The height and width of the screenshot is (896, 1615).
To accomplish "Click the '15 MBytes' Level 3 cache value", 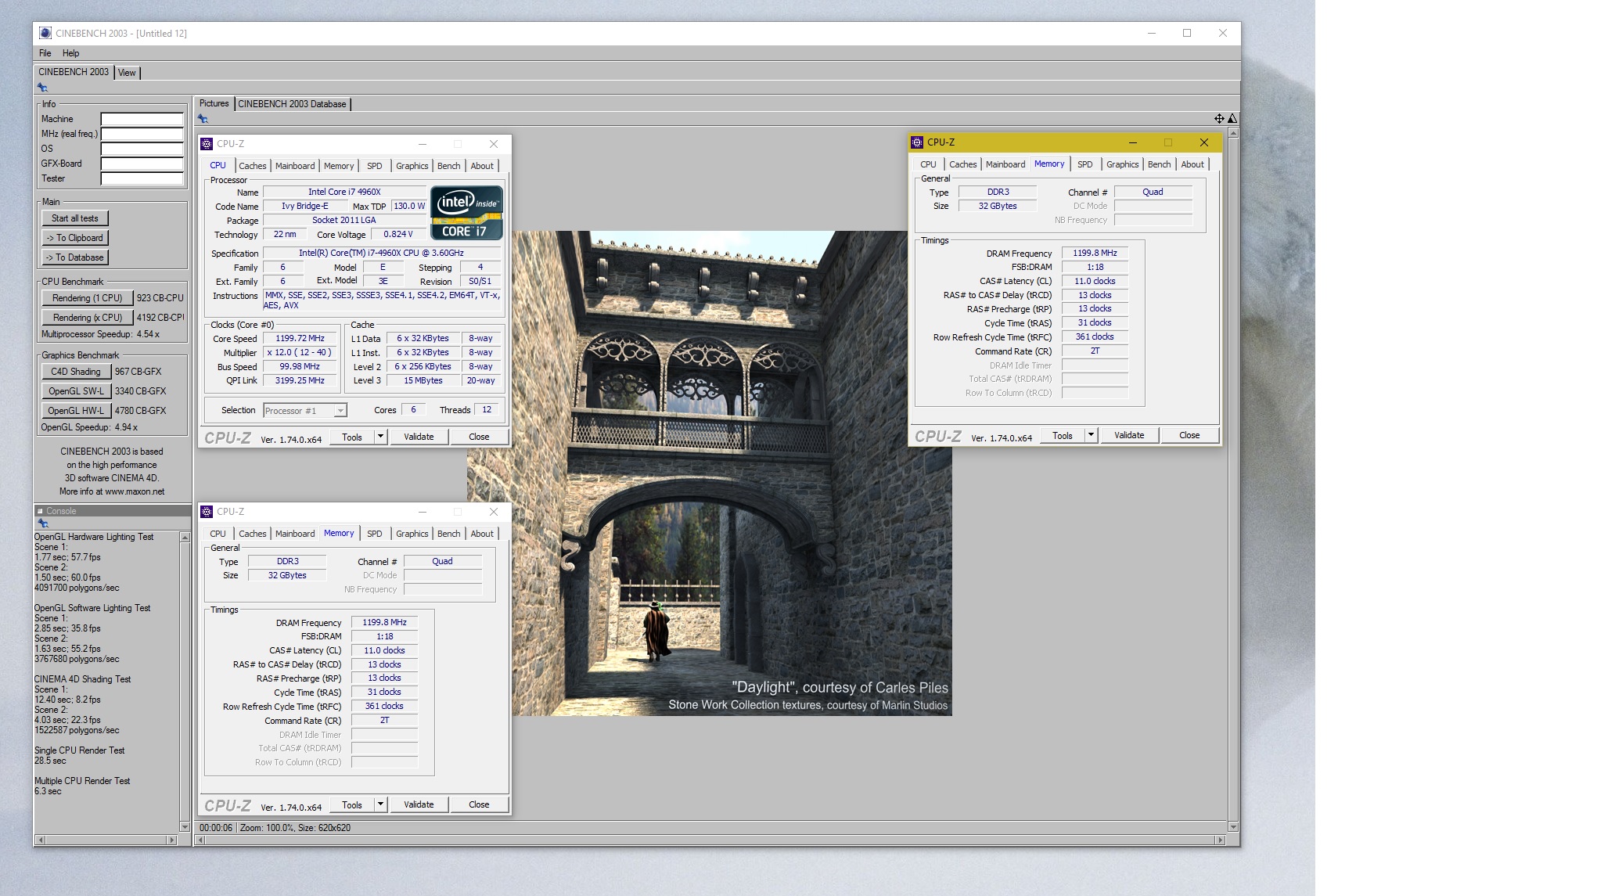I will pyautogui.click(x=423, y=381).
